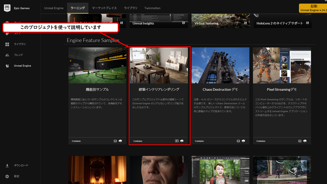Click external link icon on Virtual Texturing card
Viewport: 327px width, 184px height.
tap(246, 23)
